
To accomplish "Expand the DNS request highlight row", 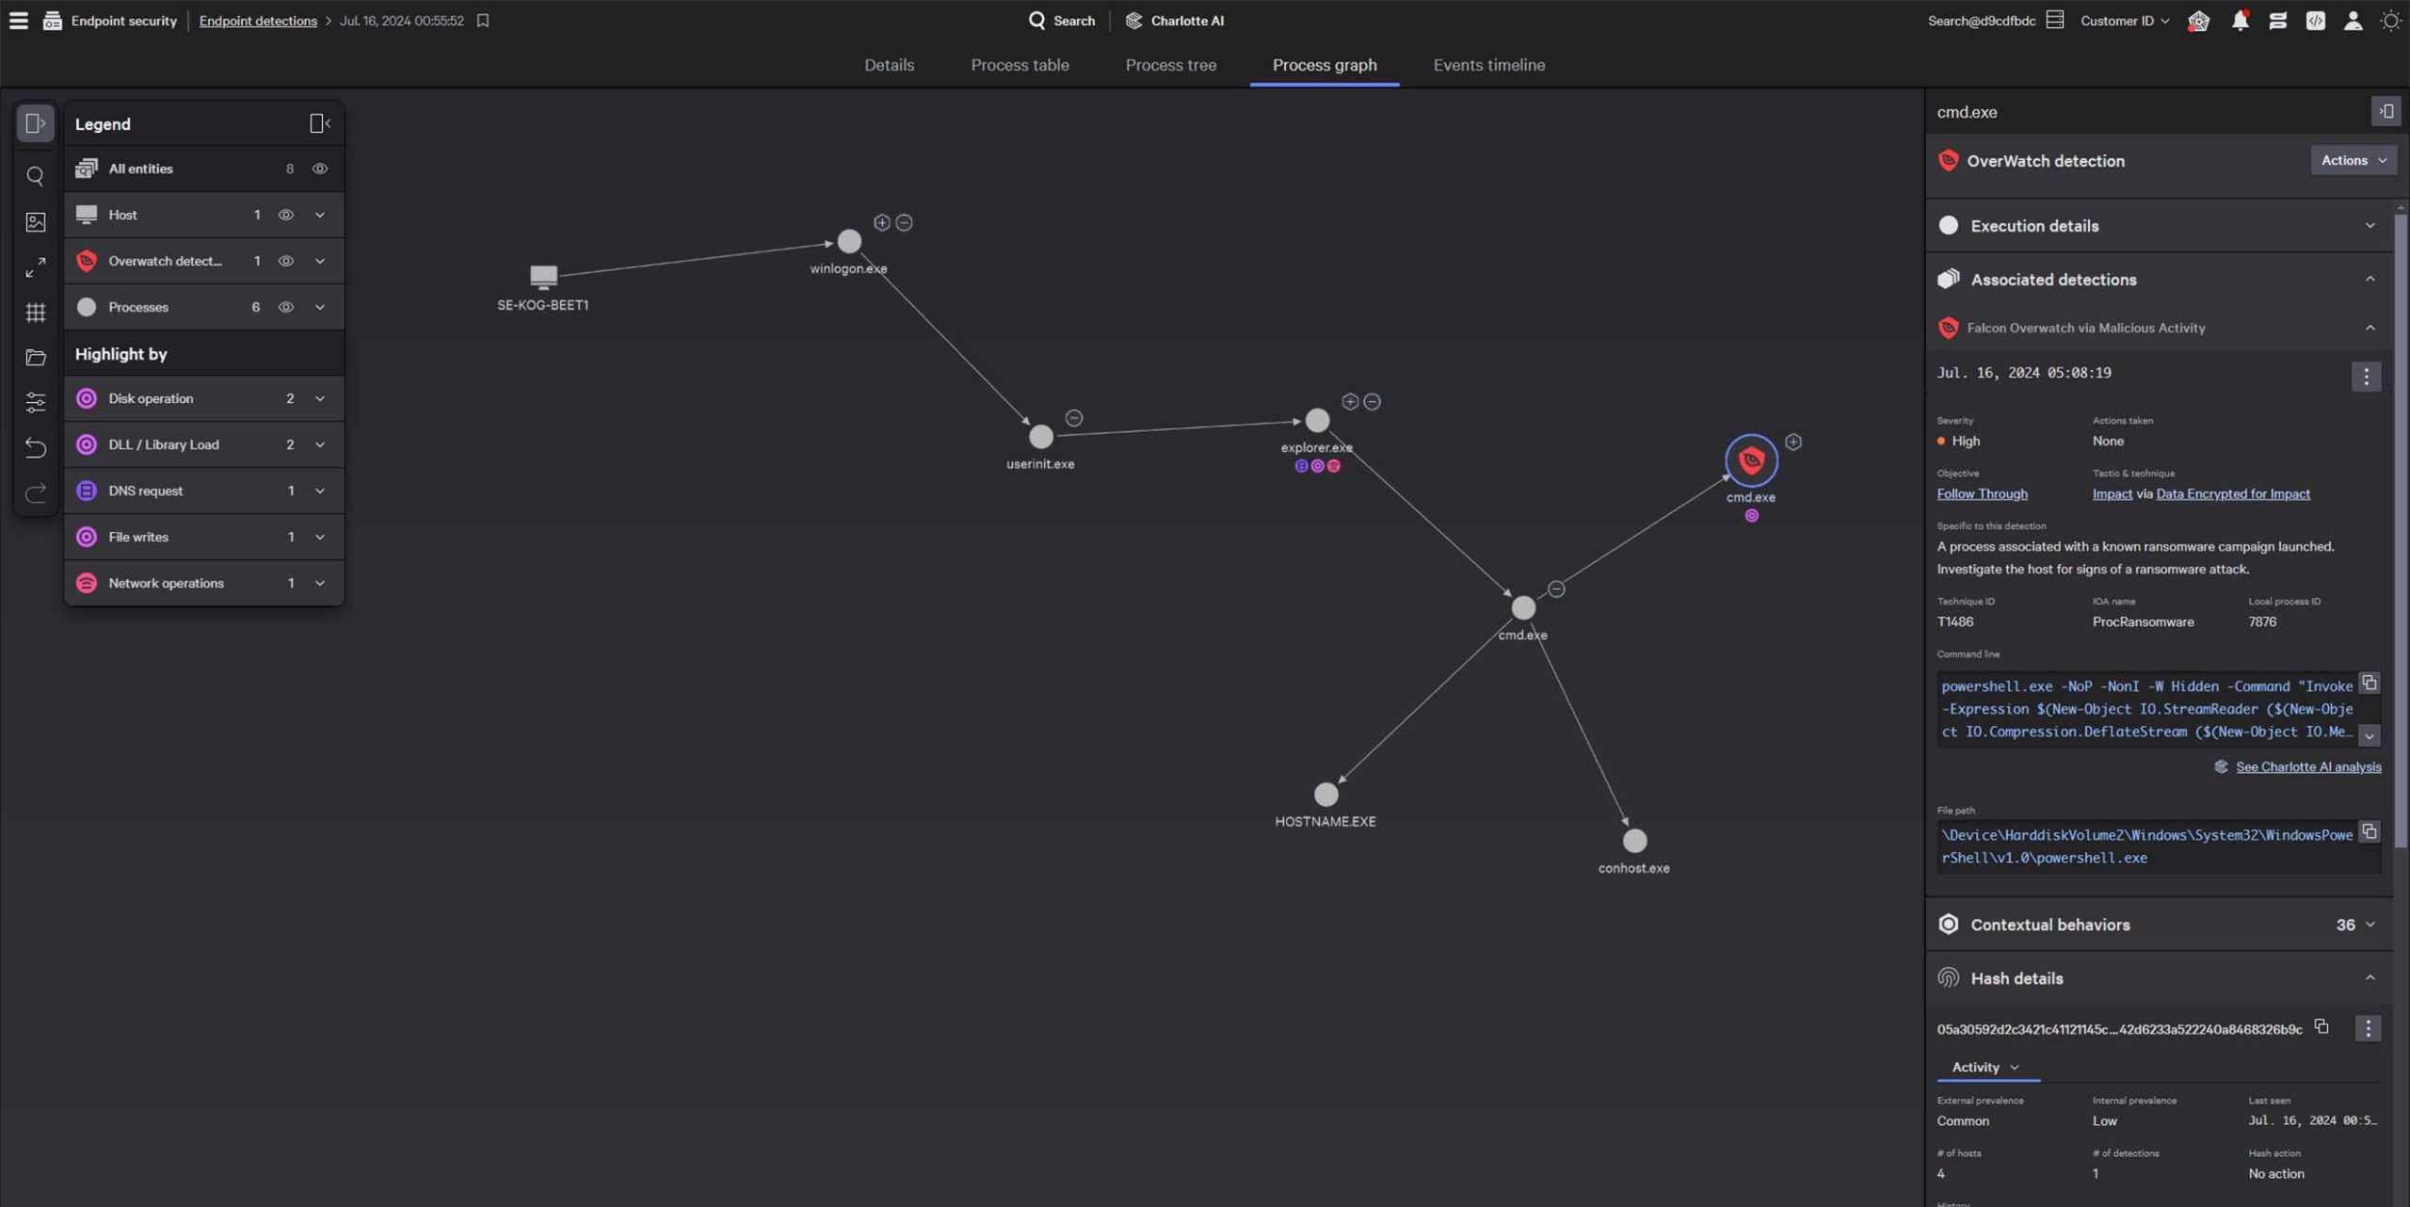I will click(320, 491).
